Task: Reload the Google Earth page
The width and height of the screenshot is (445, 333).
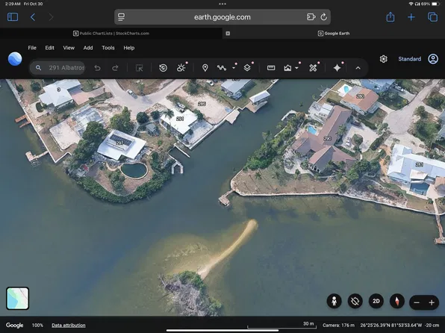Action: [x=323, y=17]
